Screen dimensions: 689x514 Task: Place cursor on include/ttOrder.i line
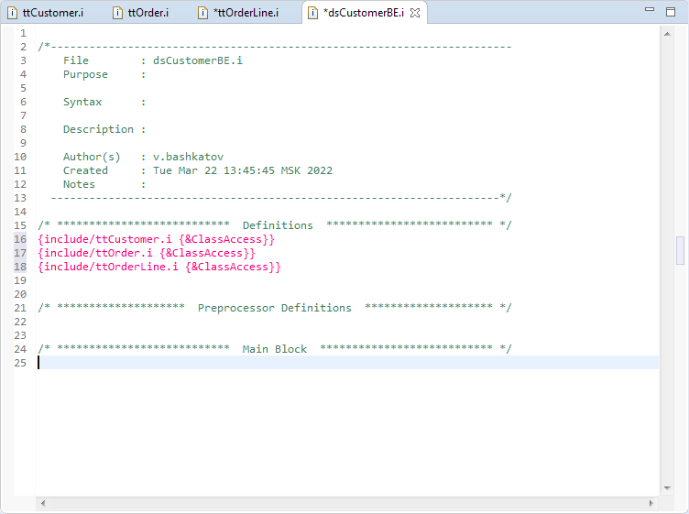click(x=147, y=253)
